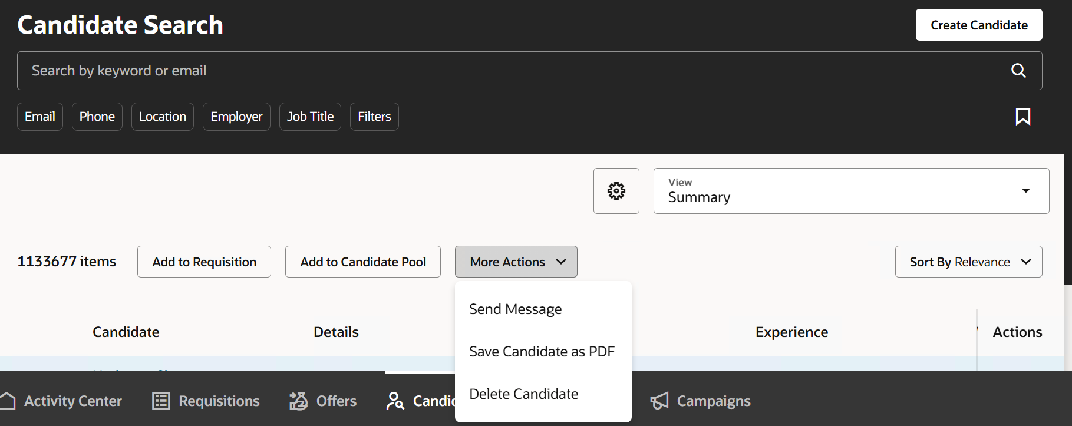Select Save Candidate as PDF
Image resolution: width=1072 pixels, height=426 pixels.
click(542, 352)
